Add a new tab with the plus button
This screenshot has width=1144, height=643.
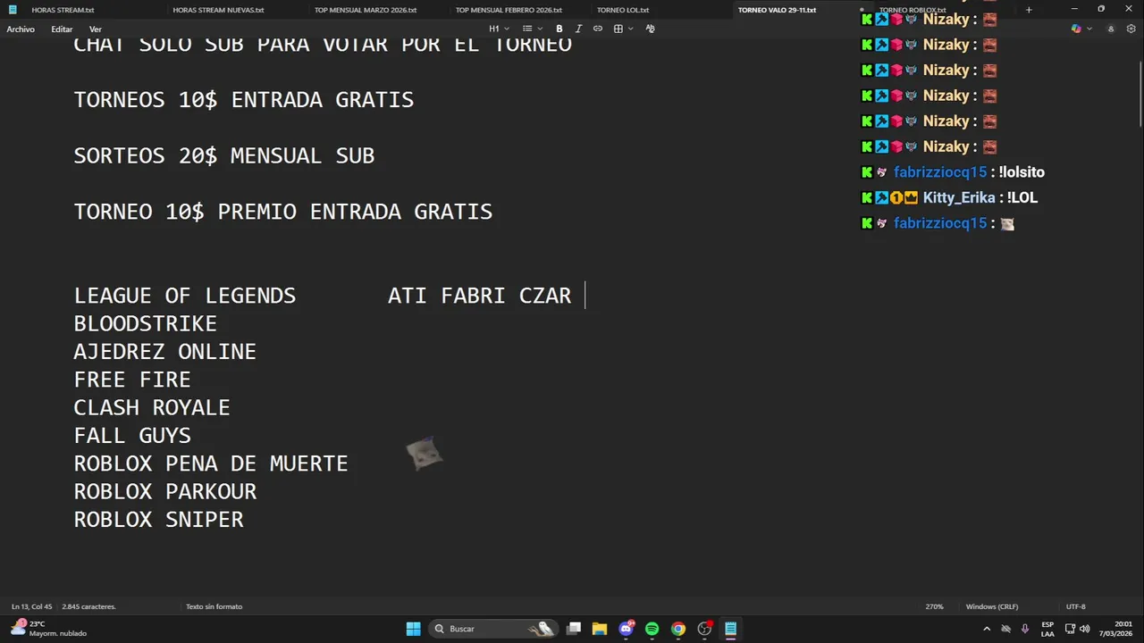tap(1029, 10)
